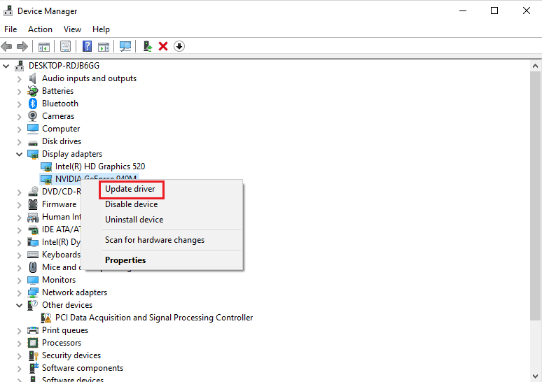Click Update device driver toolbar icon
The image size is (542, 382).
point(148,46)
